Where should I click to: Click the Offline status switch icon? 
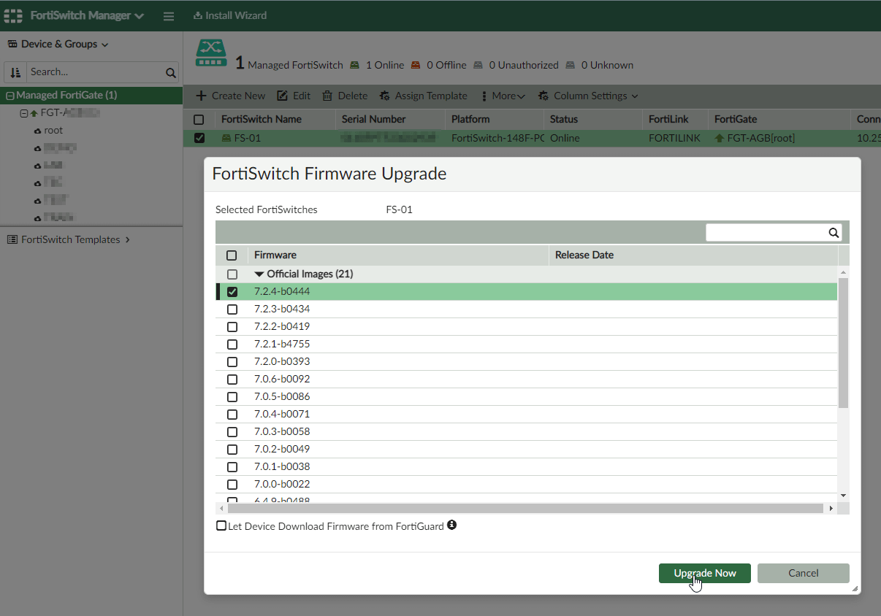coord(416,65)
